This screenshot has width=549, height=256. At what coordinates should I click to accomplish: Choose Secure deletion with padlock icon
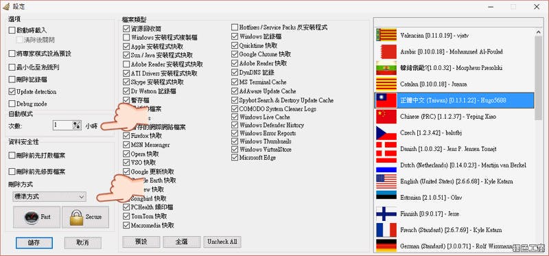click(85, 217)
